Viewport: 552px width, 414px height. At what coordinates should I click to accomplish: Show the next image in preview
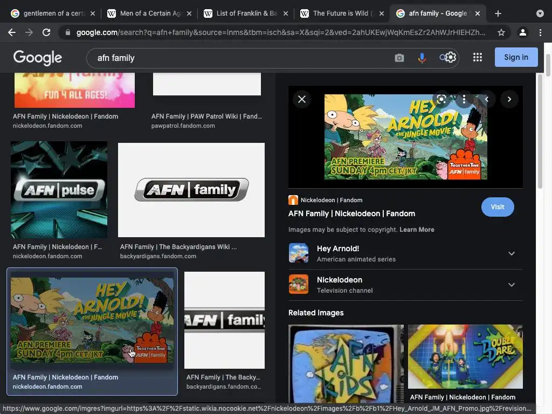click(x=509, y=99)
